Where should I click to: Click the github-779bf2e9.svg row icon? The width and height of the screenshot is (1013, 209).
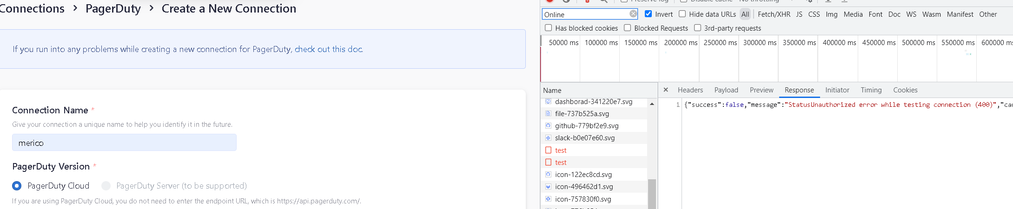tap(548, 125)
